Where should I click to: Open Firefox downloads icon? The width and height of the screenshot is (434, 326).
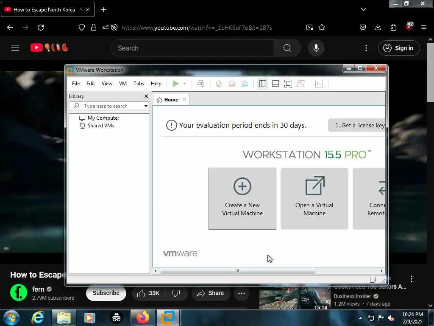(x=378, y=27)
